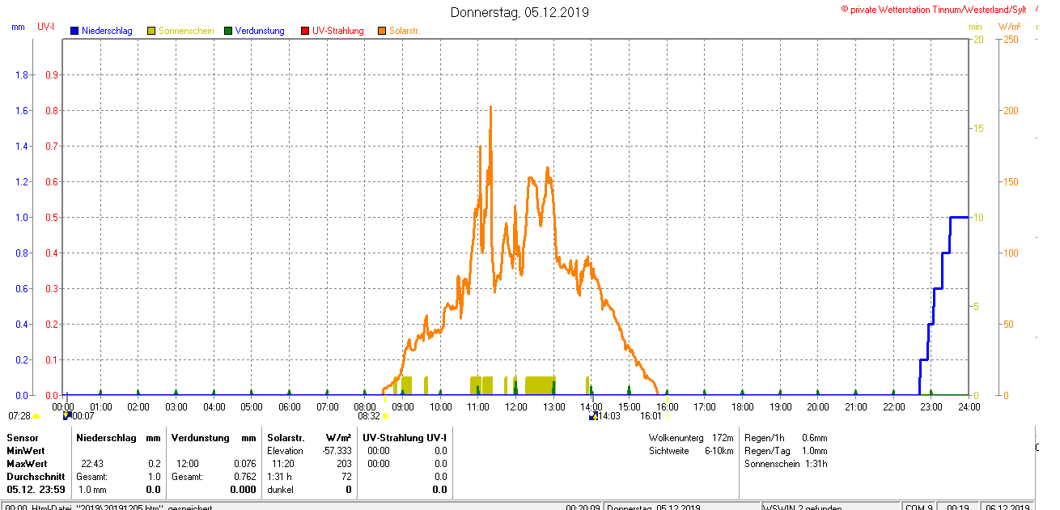This screenshot has height=510, width=1060.
Task: Click the dunkel entry in Solarstr. column
Action: tap(280, 490)
